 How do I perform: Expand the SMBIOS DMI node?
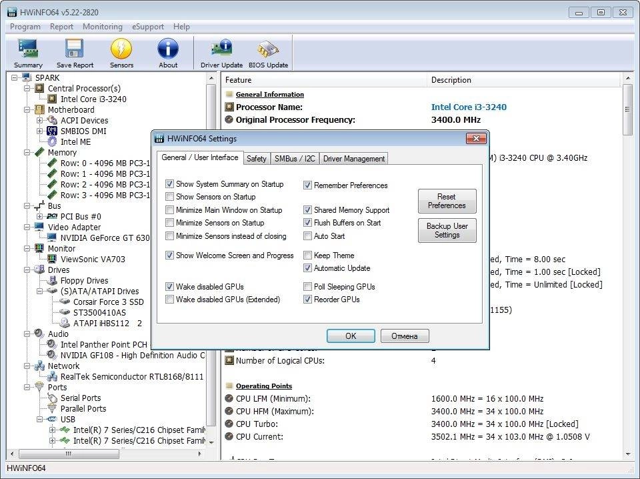pyautogui.click(x=39, y=131)
